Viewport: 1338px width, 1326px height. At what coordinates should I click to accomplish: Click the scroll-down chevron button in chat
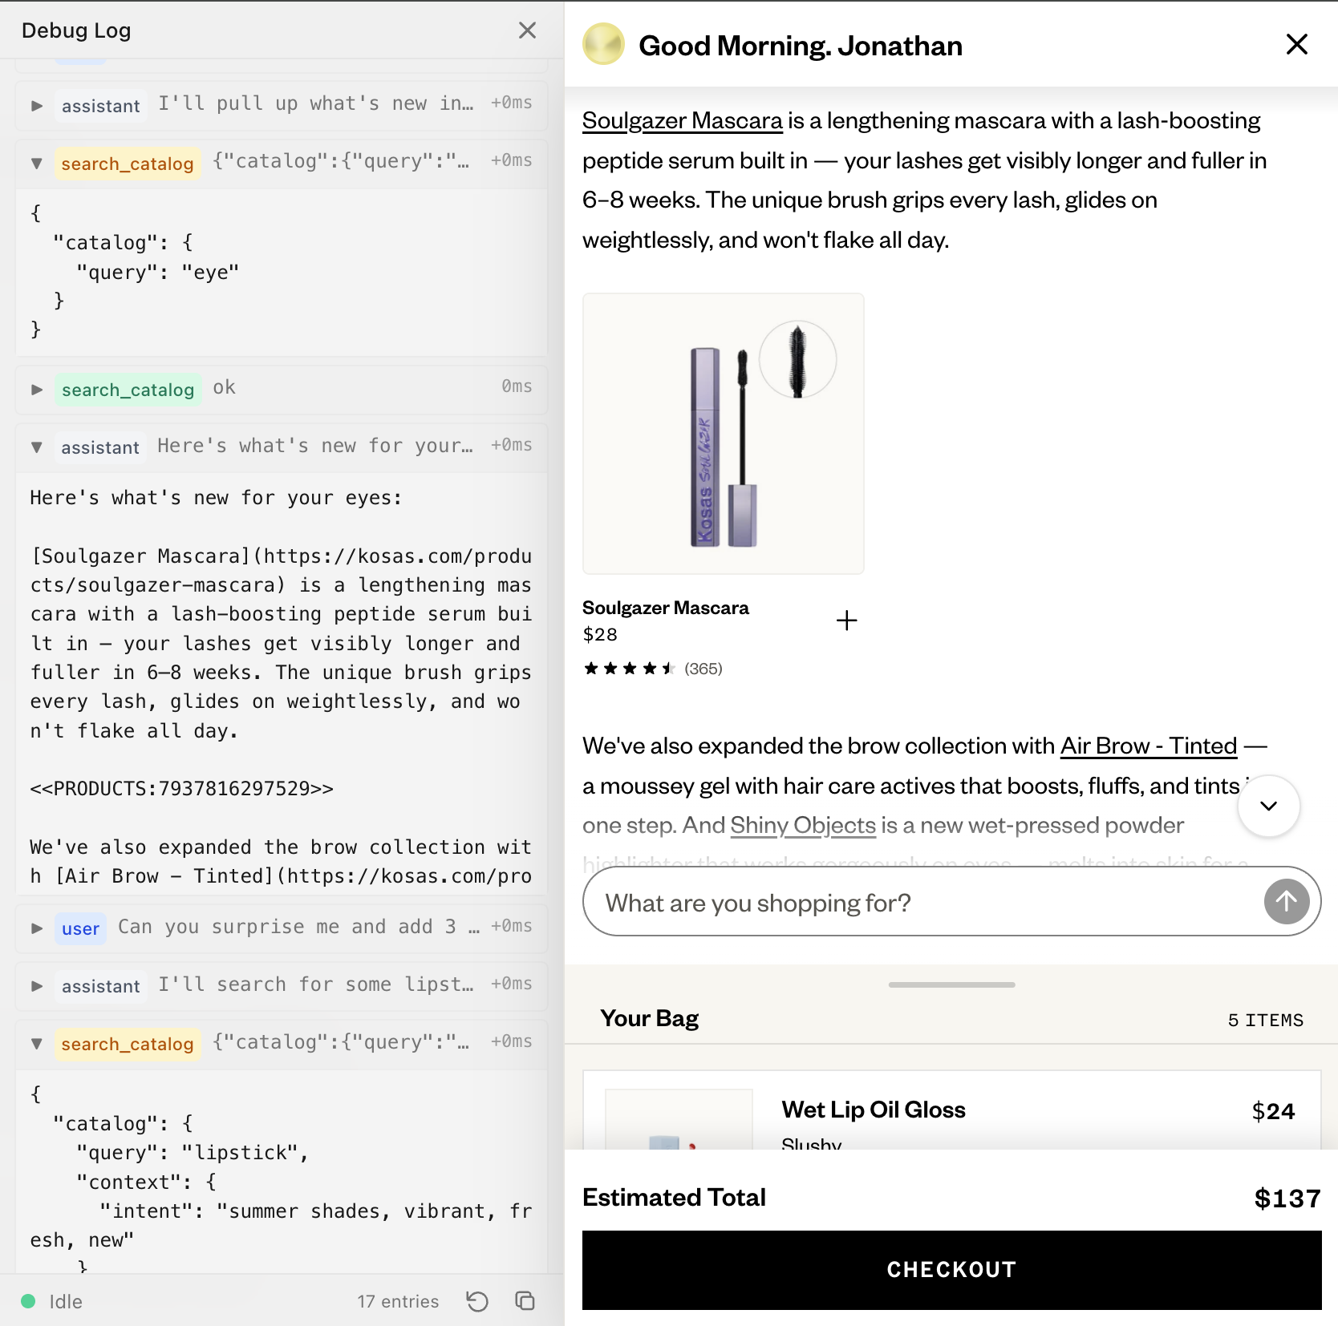[1268, 806]
